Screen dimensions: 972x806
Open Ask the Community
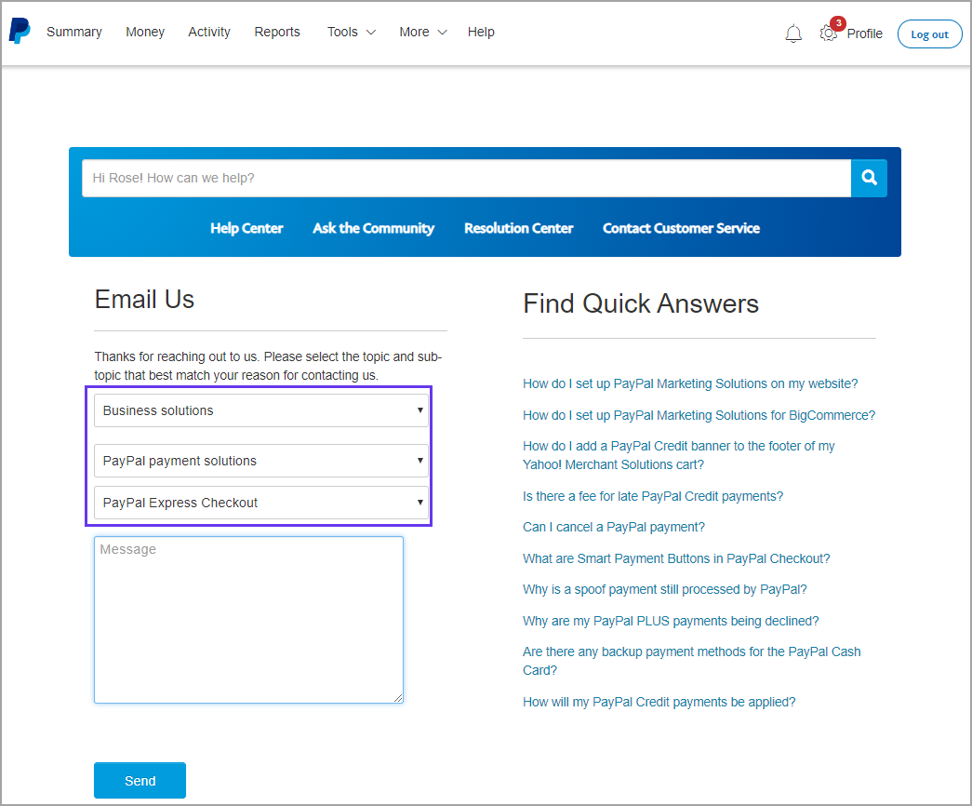tap(373, 228)
